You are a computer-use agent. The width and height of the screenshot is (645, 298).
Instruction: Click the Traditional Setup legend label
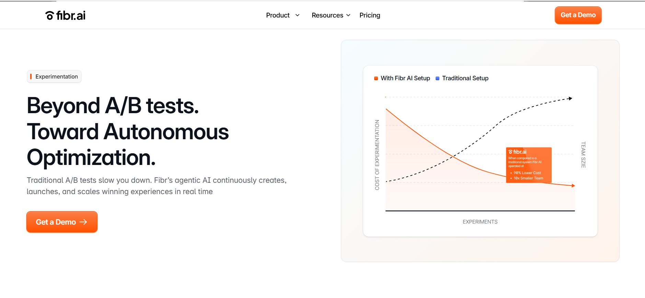point(465,78)
